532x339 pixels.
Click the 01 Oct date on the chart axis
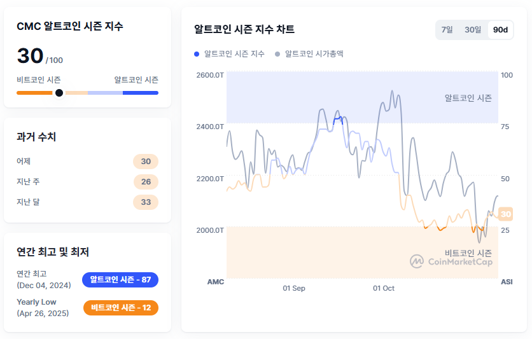[384, 288]
